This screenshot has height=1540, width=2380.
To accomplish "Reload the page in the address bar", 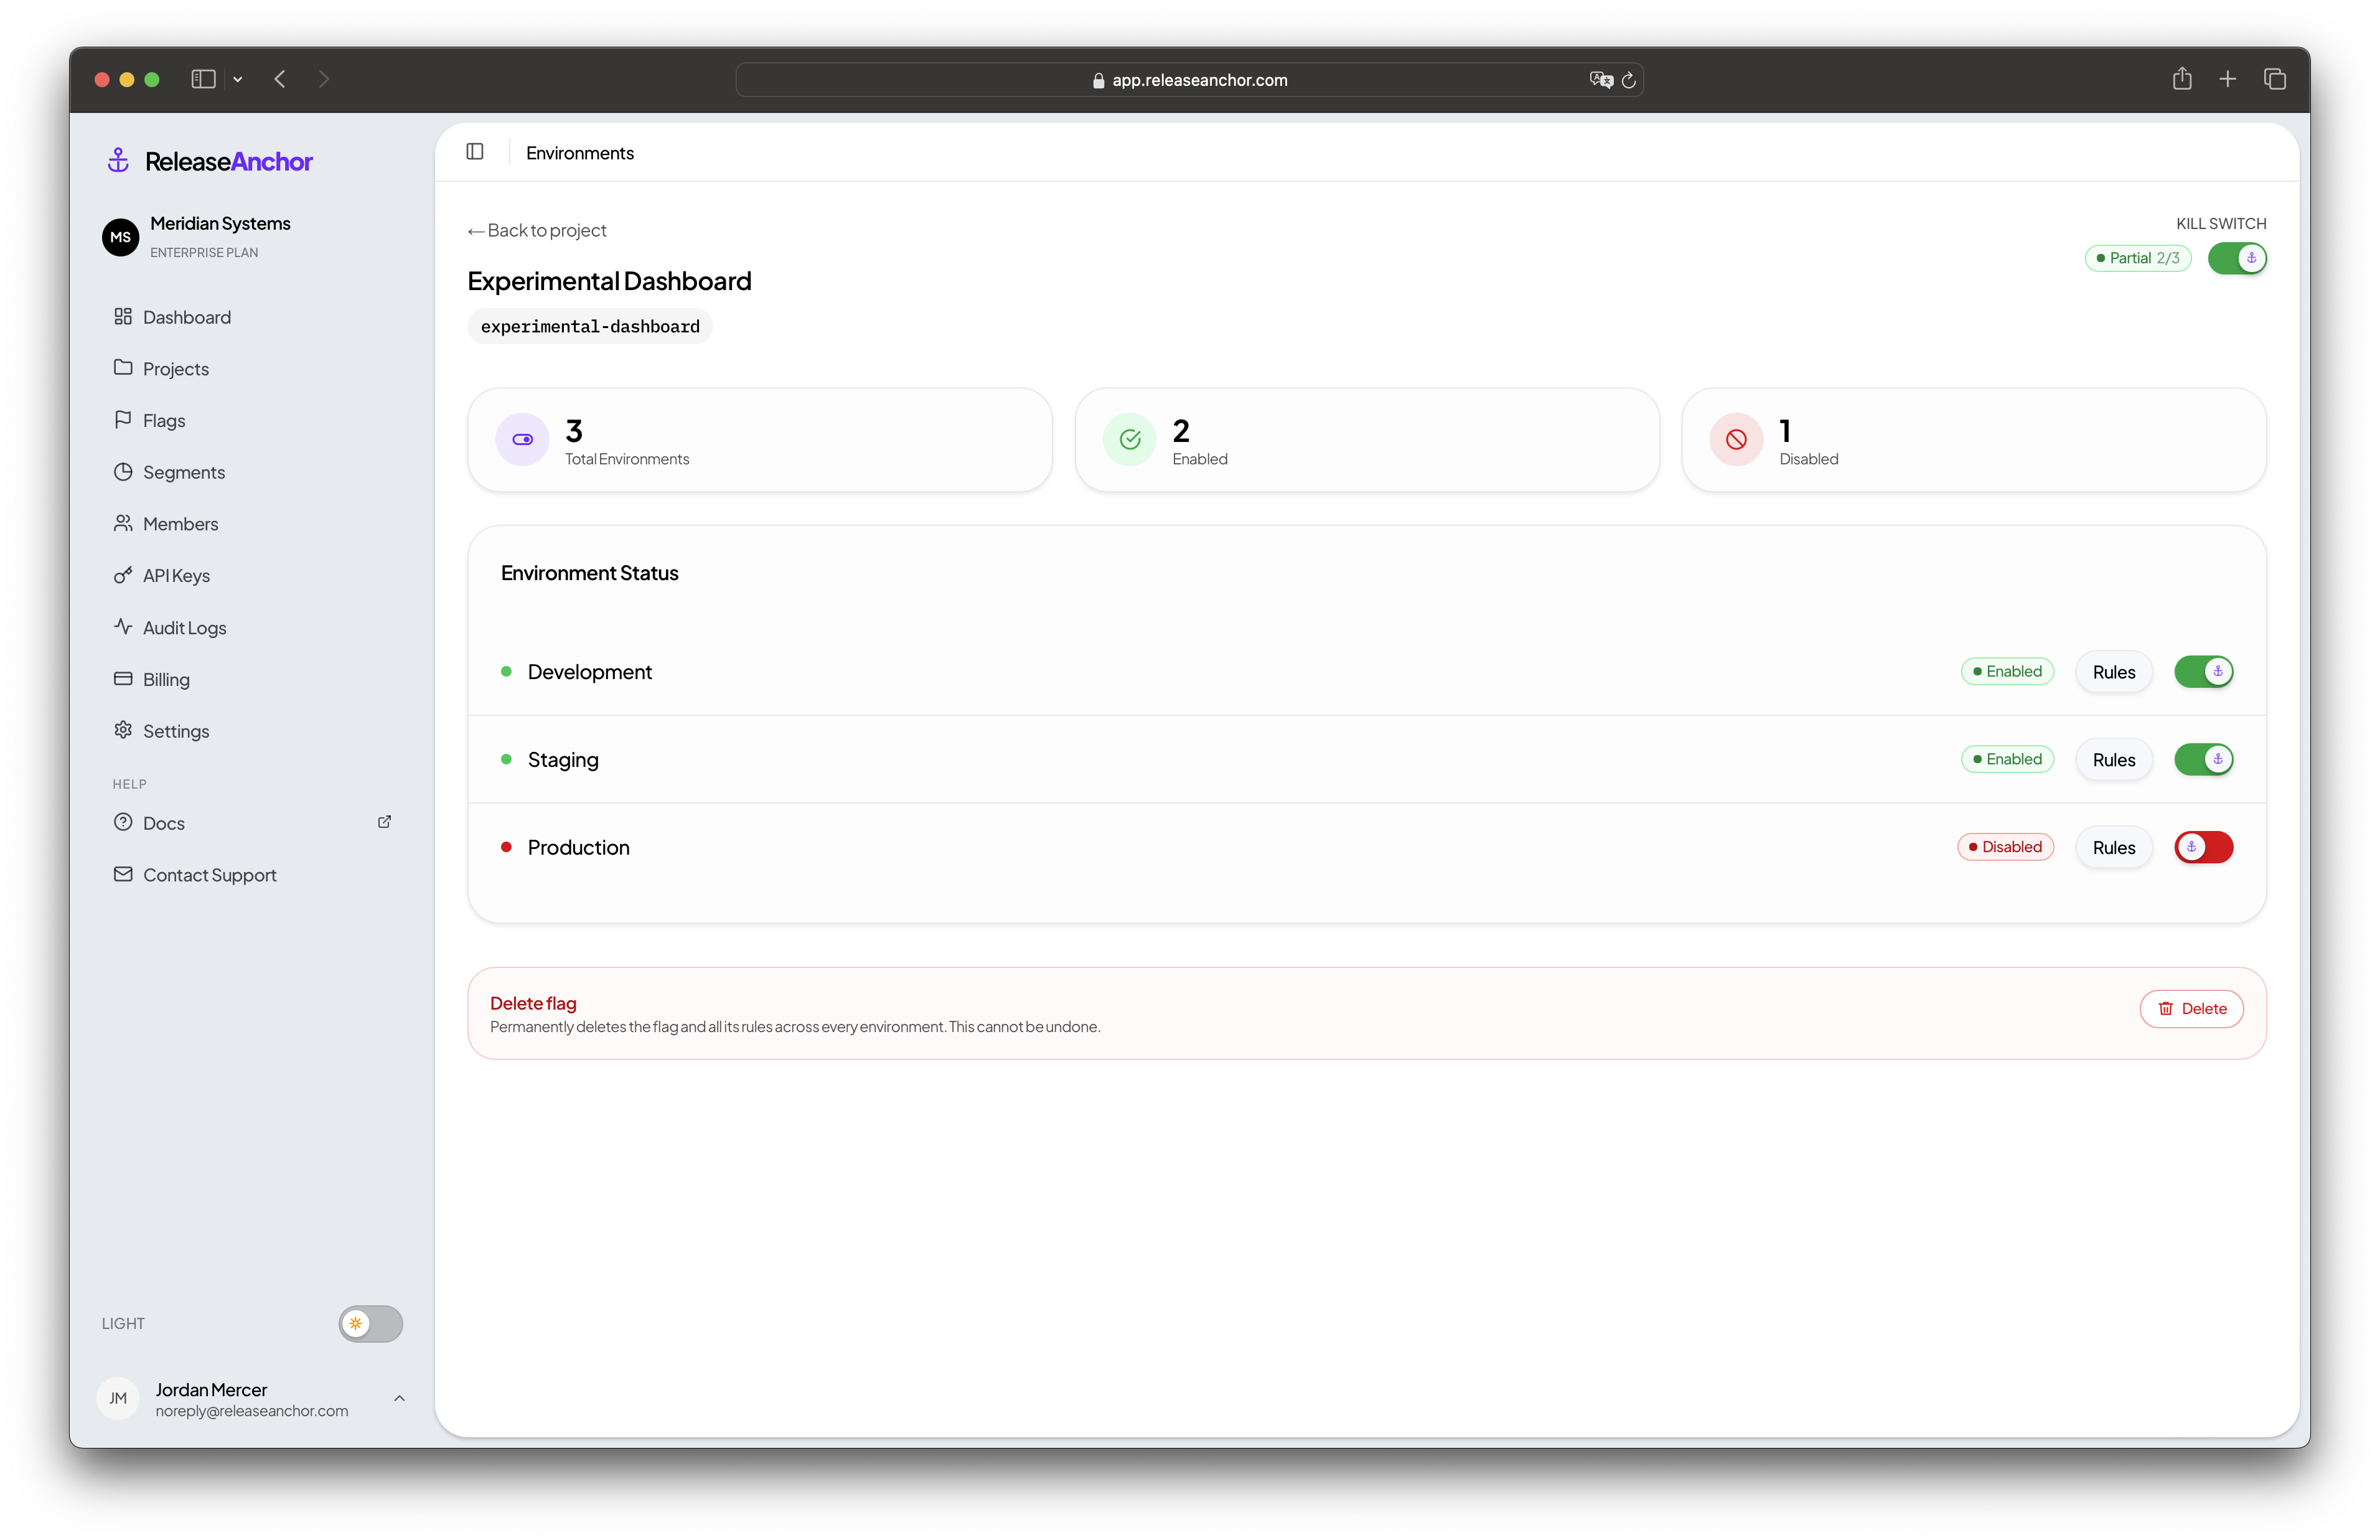I will pos(1628,80).
